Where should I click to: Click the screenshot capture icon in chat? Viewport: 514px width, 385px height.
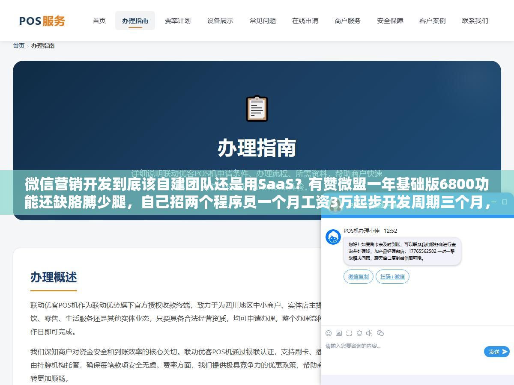(349, 333)
